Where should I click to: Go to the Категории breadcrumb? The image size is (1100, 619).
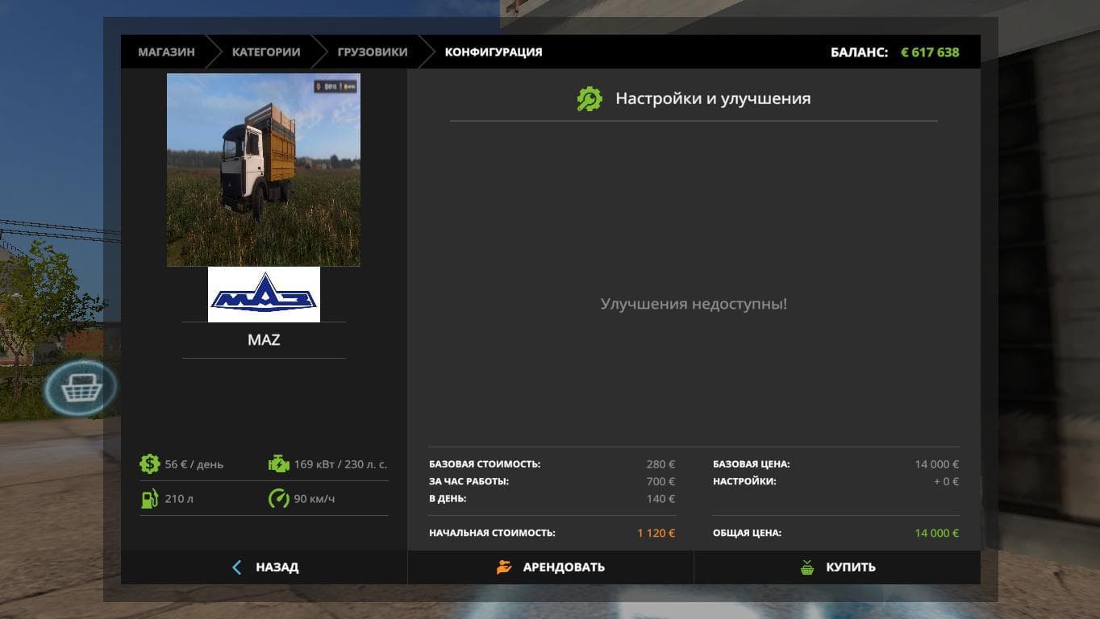pos(266,52)
